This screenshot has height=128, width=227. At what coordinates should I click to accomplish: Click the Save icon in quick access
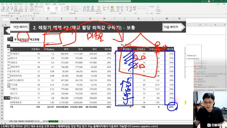click(12, 16)
